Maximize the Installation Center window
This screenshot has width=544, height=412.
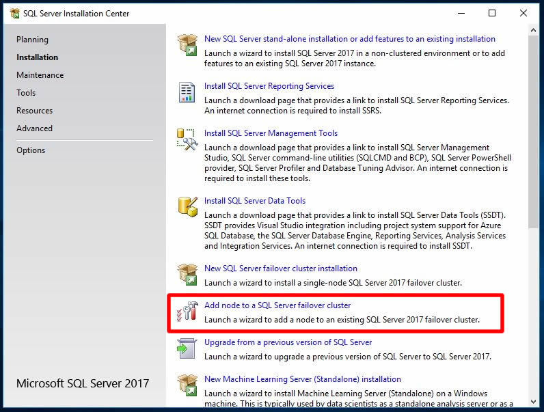492,13
